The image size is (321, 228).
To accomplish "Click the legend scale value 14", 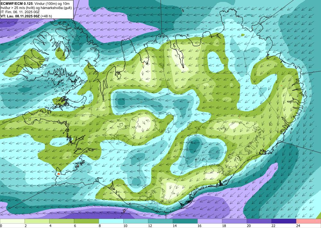I will pyautogui.click(x=175, y=226).
